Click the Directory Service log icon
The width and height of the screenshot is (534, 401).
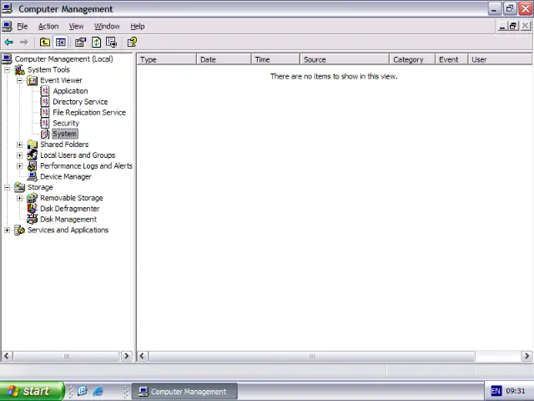click(44, 102)
